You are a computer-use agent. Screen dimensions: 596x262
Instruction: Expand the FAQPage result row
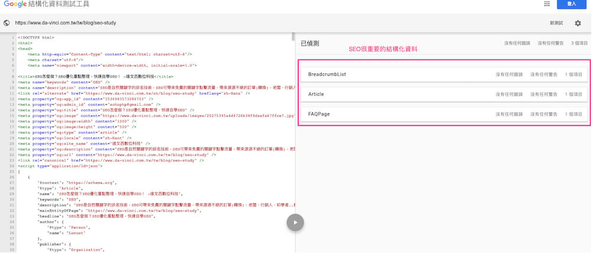pos(443,114)
